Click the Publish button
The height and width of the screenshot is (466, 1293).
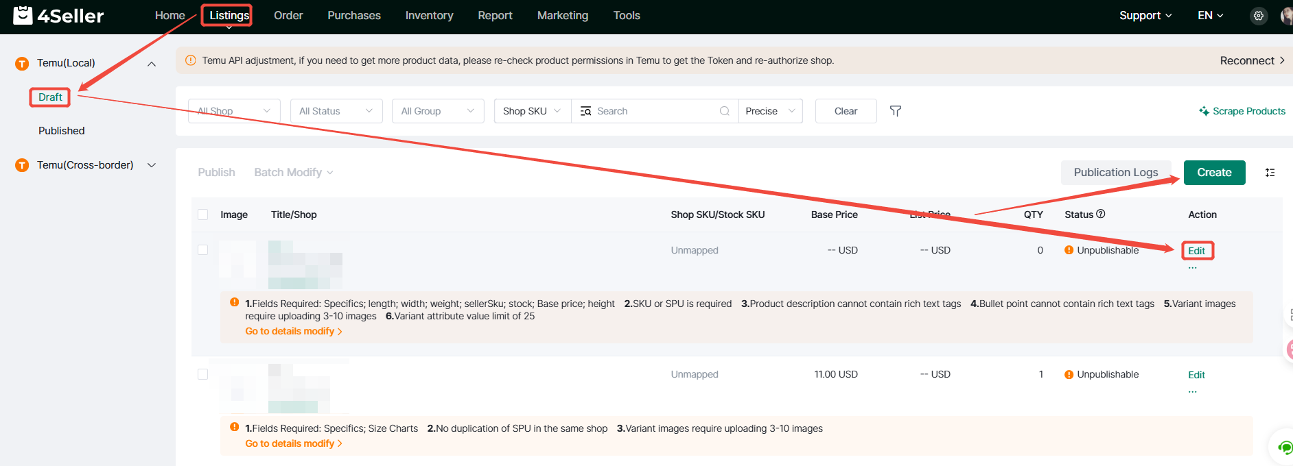217,173
